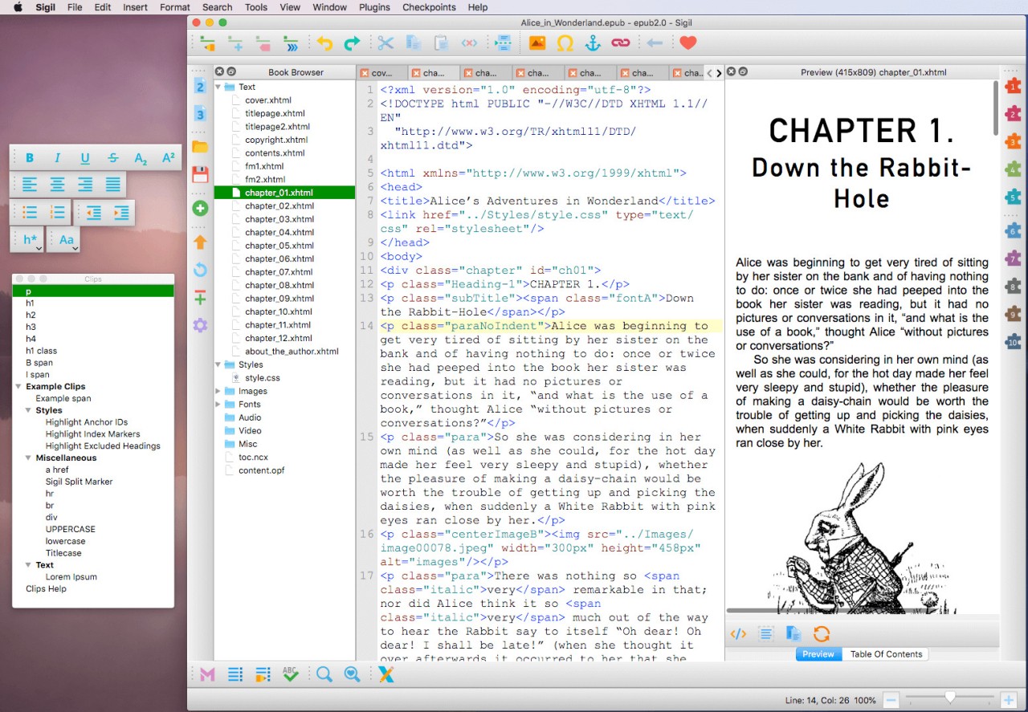Collapse the Text folder in Book Browser
Image resolution: width=1028 pixels, height=712 pixels.
217,86
